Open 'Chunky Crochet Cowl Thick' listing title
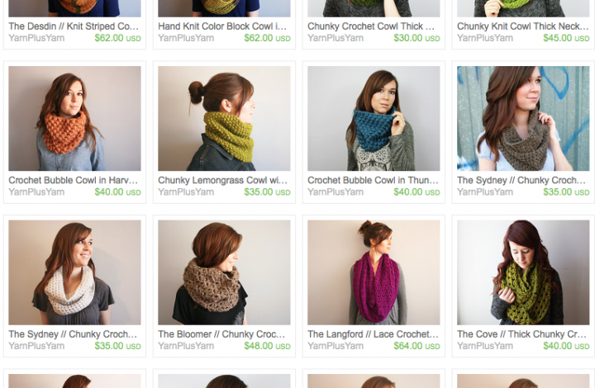Viewport: 595px width, 388px height. coord(371,26)
